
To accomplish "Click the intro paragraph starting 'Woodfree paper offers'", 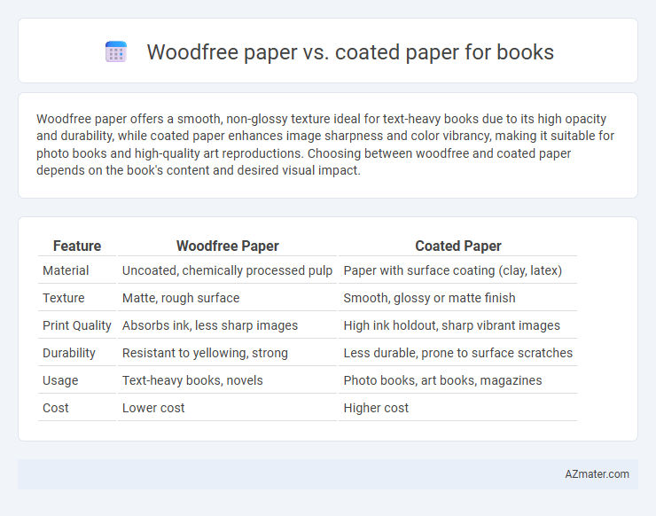I will tap(325, 145).
